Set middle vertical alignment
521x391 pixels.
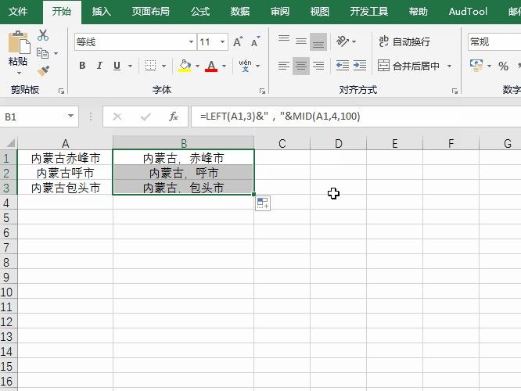(x=301, y=42)
